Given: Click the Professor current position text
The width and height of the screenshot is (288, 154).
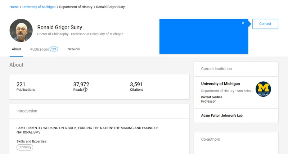Looking at the screenshot, I should tap(208, 101).
